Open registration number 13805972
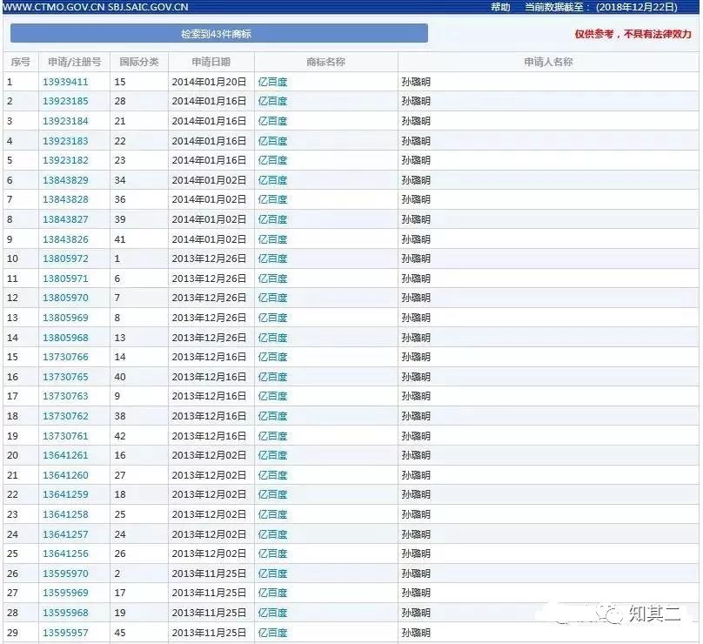 (x=65, y=259)
